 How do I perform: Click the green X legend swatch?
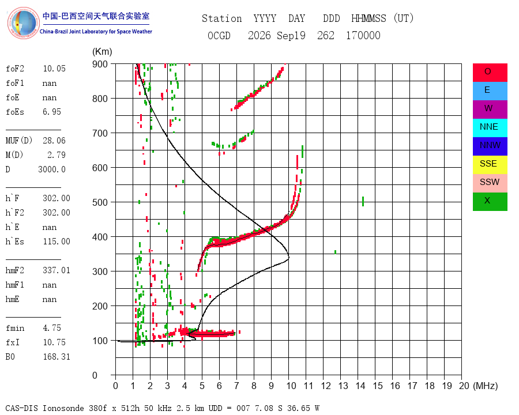coord(490,202)
